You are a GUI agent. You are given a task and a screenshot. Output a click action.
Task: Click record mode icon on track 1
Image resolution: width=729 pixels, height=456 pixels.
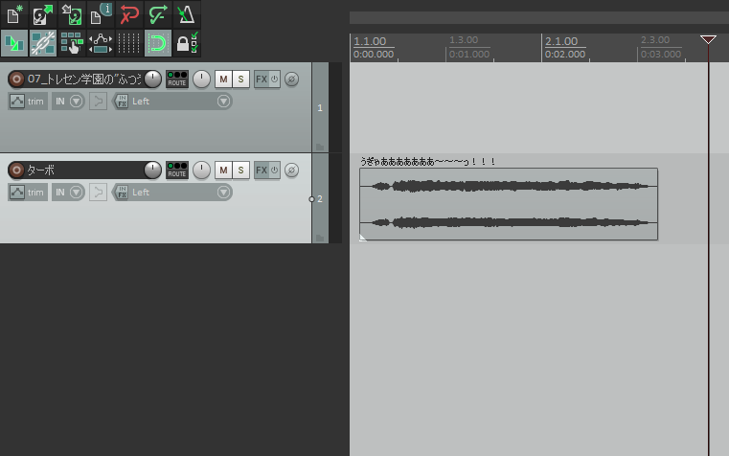[x=98, y=102]
